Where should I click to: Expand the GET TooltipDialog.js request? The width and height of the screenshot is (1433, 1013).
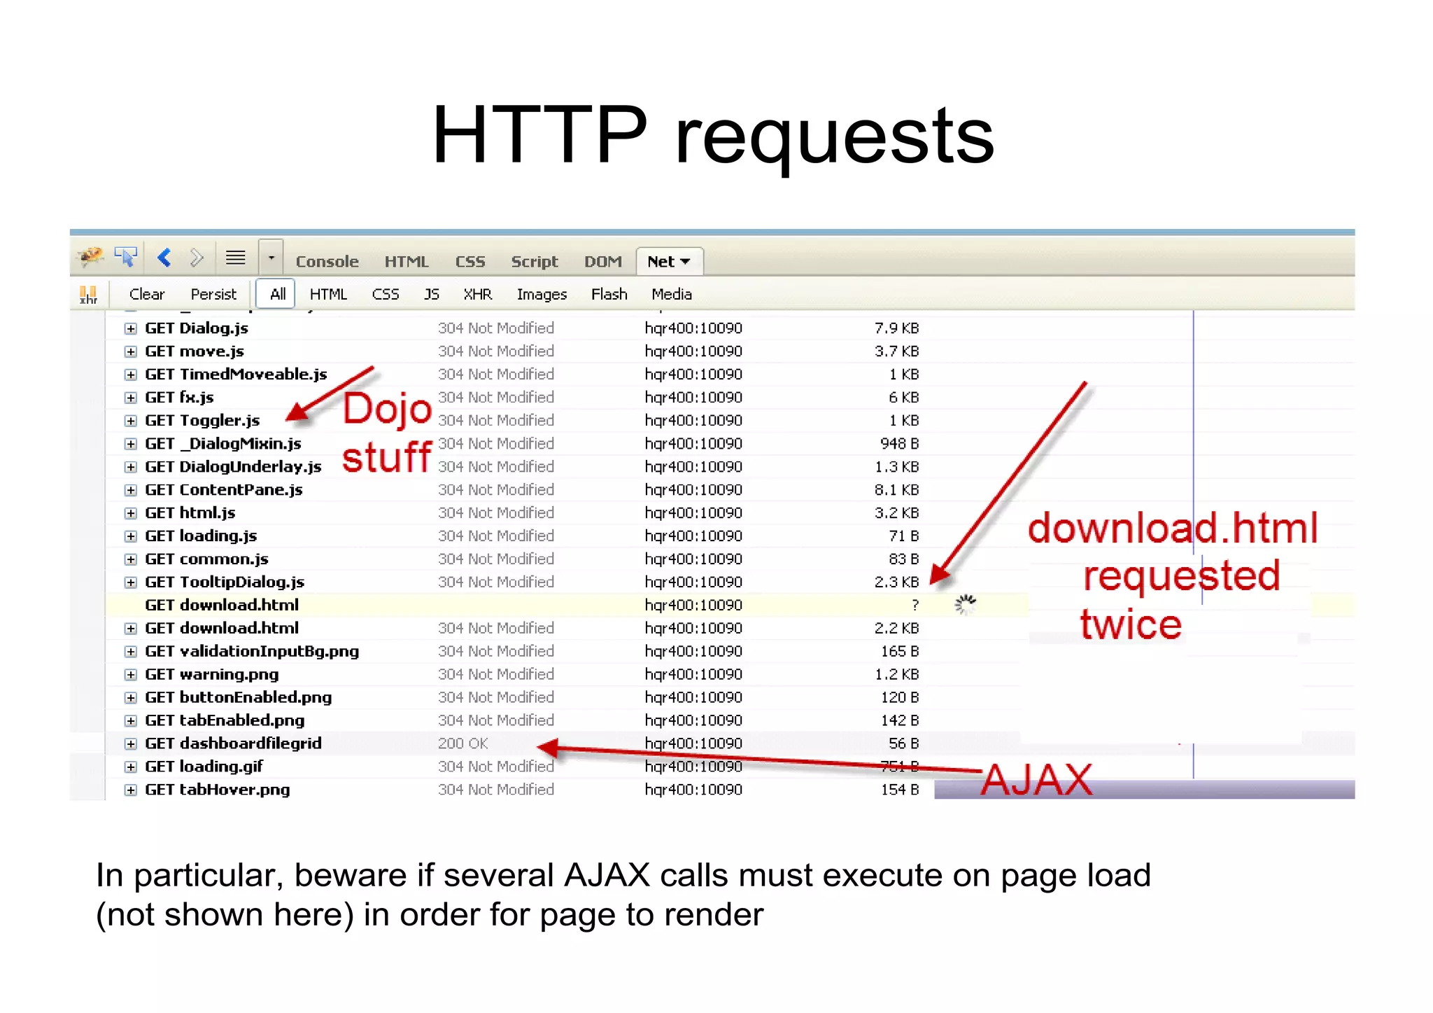pyautogui.click(x=131, y=582)
